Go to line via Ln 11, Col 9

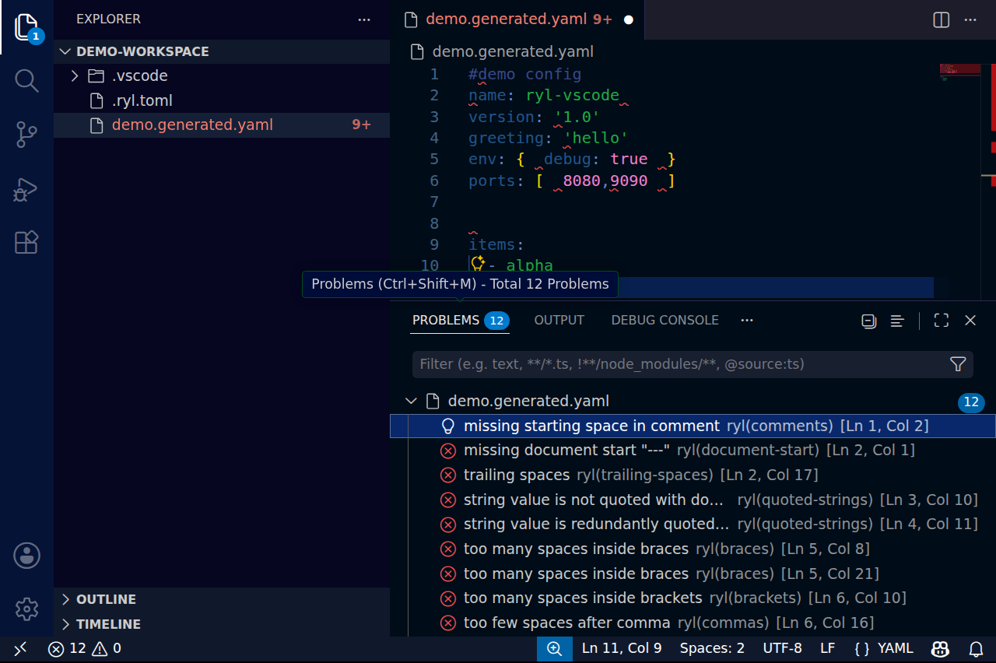coord(622,648)
